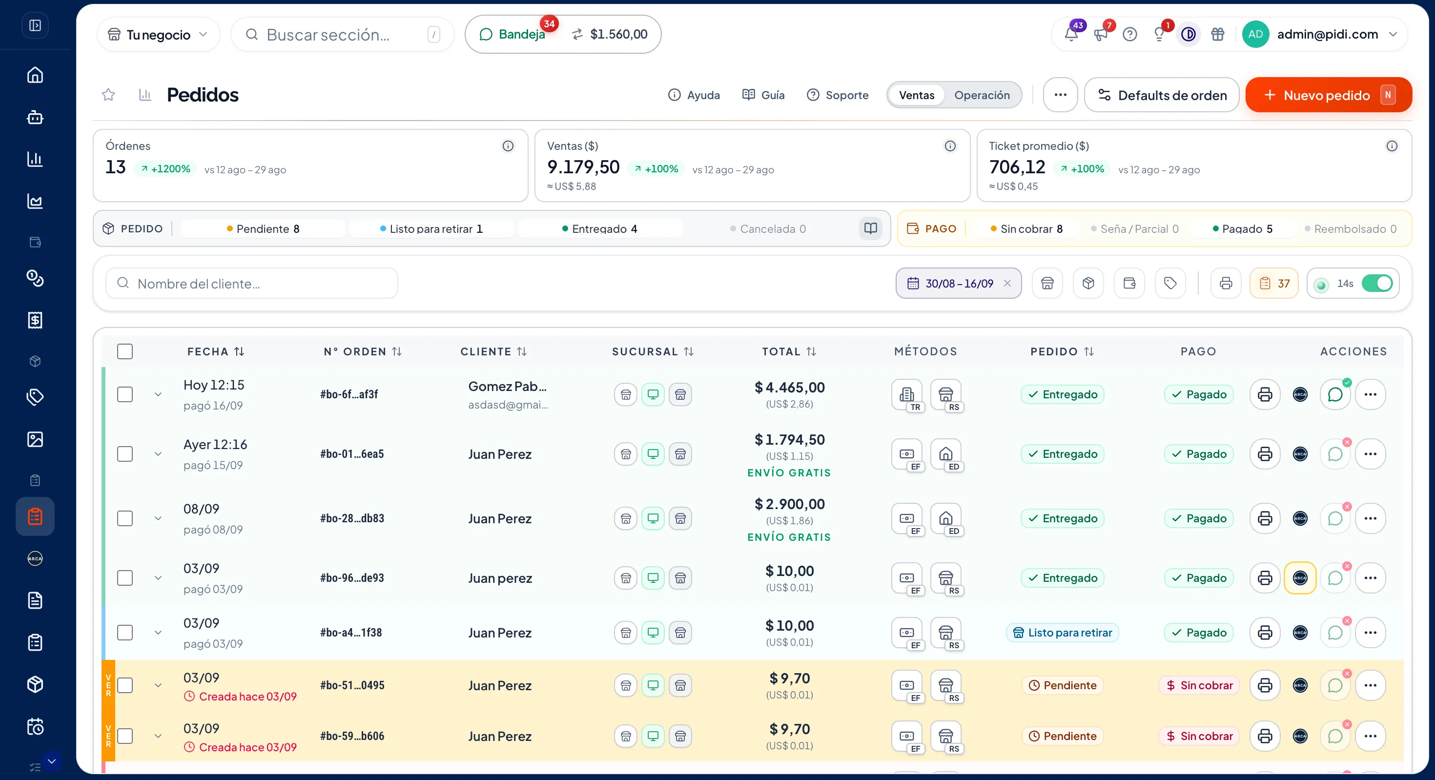
Task: Open the megaphone announcements icon
Action: (1100, 34)
